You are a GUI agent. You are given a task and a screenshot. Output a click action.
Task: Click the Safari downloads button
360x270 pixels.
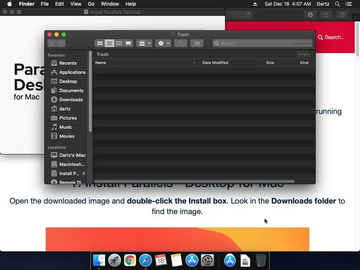coord(310,15)
